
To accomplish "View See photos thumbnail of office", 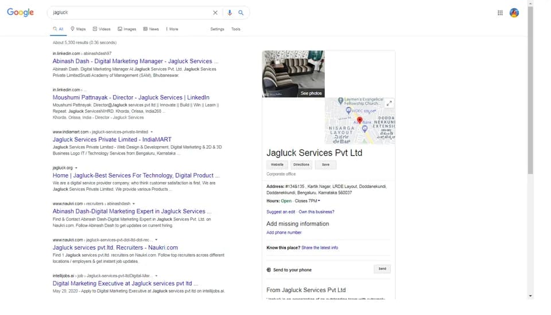I will point(293,74).
